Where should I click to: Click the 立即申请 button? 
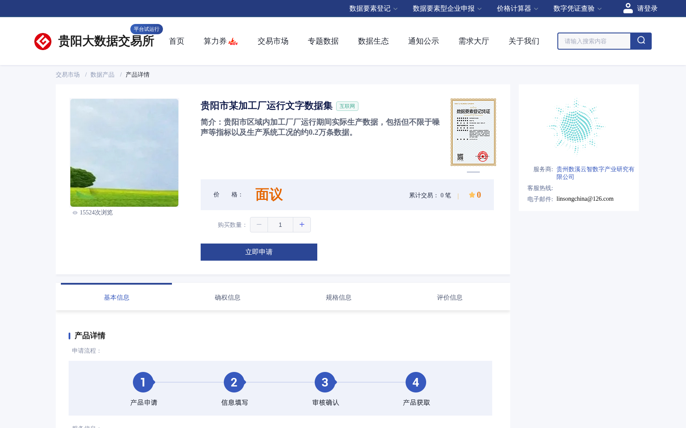tap(259, 252)
